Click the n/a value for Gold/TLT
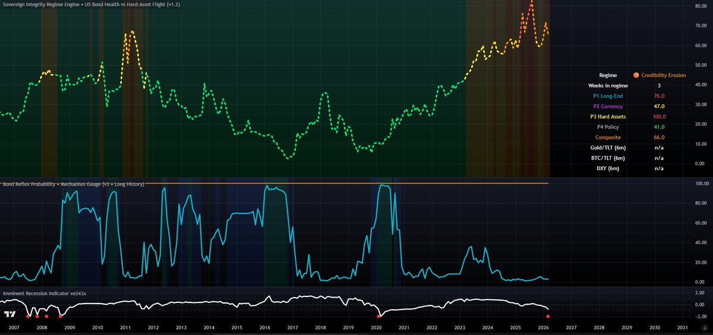The width and height of the screenshot is (713, 335). pos(659,148)
